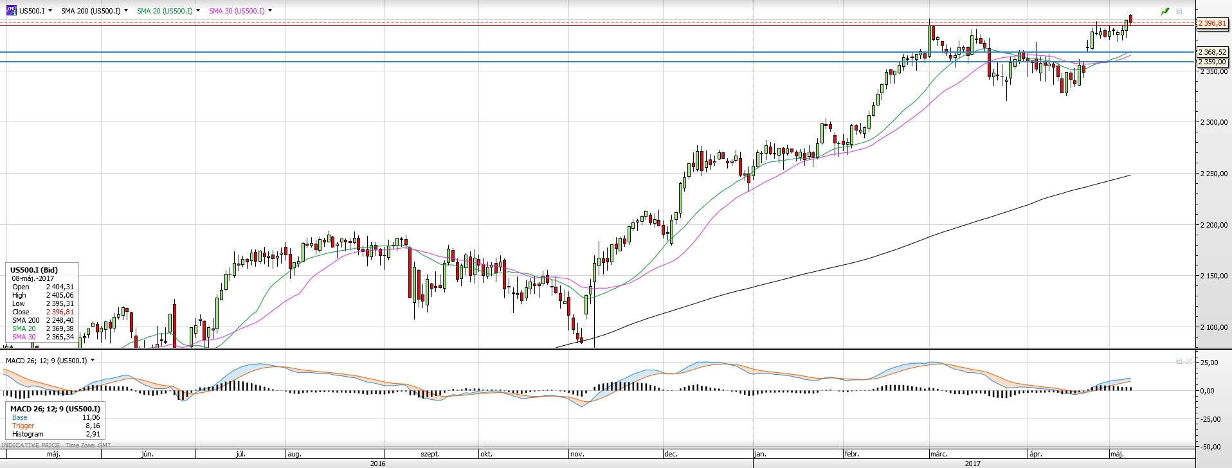1232x468 pixels.
Task: Click the 2 150,00 price axis label
Action: coord(1214,276)
